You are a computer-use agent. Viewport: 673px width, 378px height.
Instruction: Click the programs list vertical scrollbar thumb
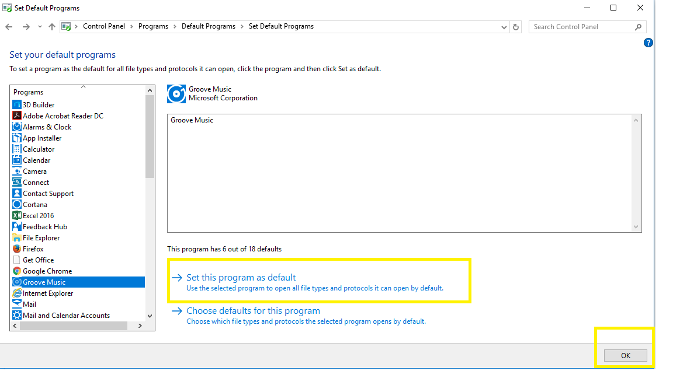point(150,136)
